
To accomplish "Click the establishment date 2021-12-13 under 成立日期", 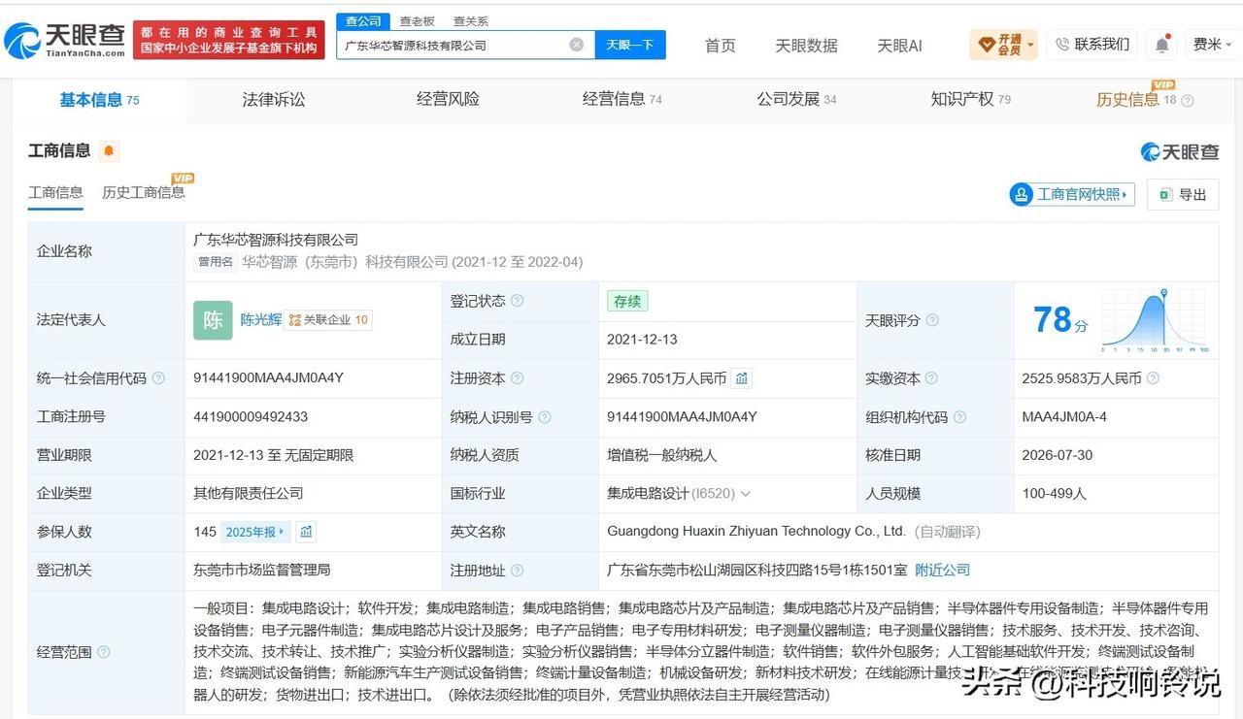I will pos(642,339).
